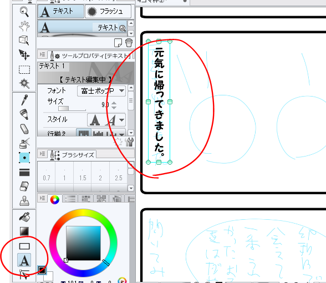Reset tool property to initial settings

click(119, 141)
